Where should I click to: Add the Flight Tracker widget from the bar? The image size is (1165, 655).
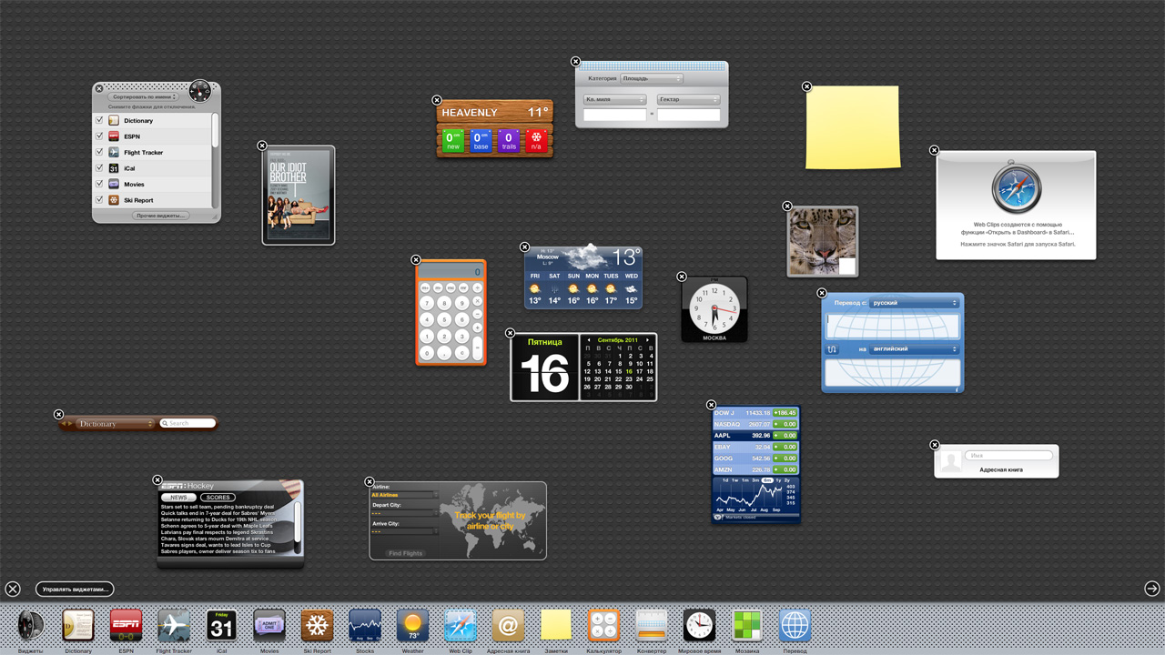click(x=173, y=626)
